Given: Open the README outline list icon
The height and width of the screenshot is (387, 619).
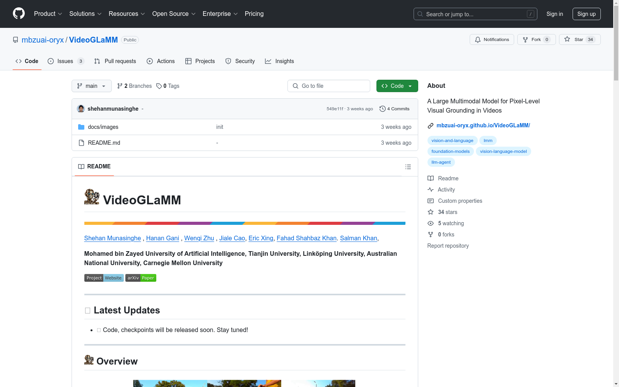Looking at the screenshot, I should pos(408,167).
